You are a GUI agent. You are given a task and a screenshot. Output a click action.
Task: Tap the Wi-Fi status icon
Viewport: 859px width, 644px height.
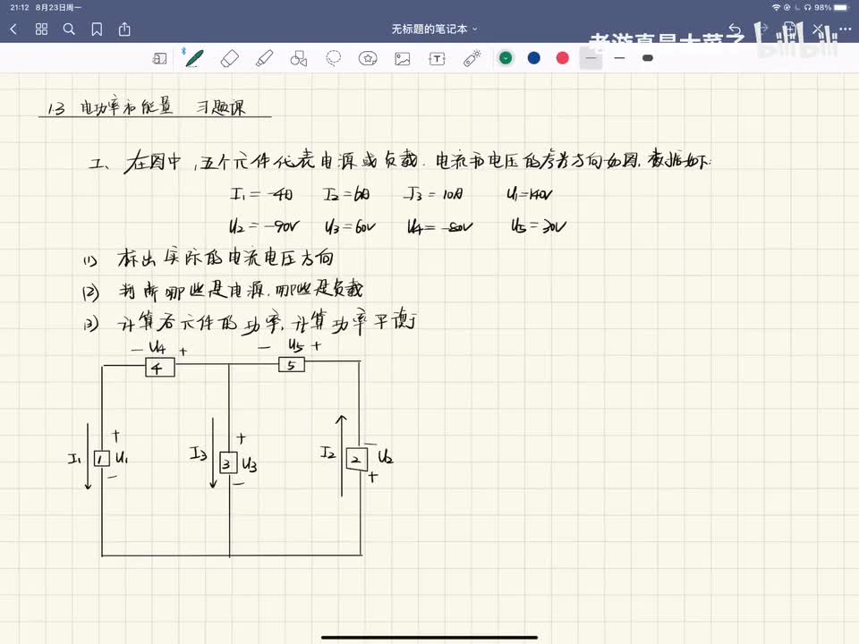tap(776, 7)
